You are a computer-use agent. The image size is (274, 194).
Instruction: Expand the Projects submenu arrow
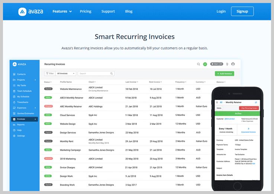point(35,80)
